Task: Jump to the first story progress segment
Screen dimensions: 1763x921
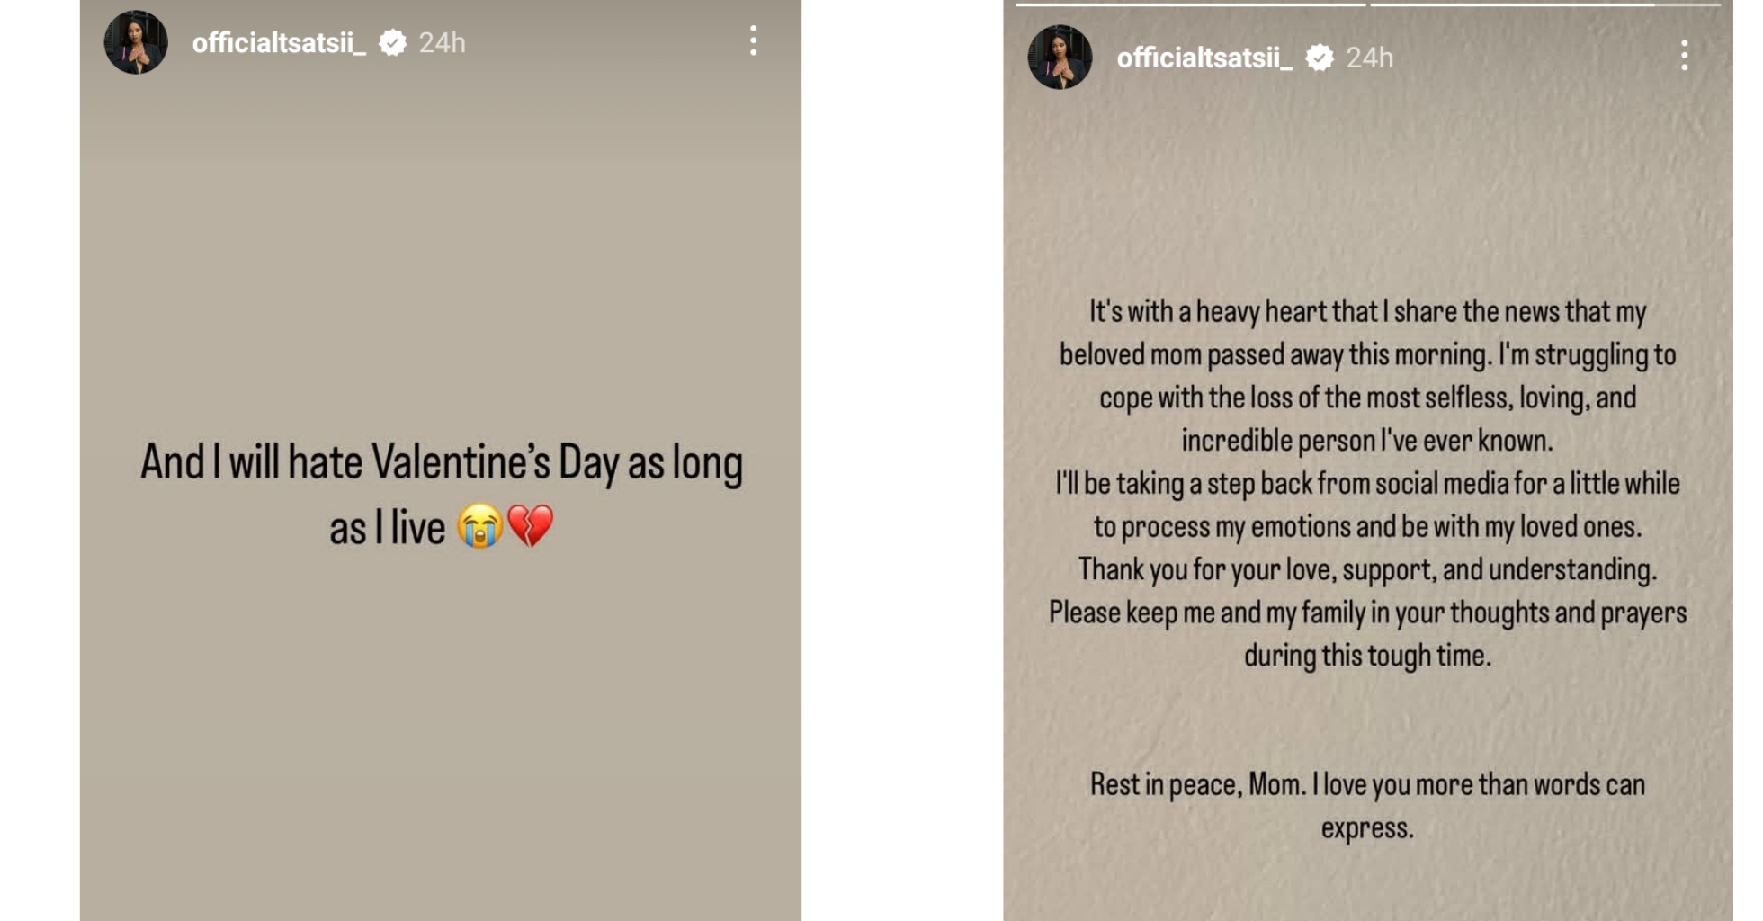Action: [1190, 4]
